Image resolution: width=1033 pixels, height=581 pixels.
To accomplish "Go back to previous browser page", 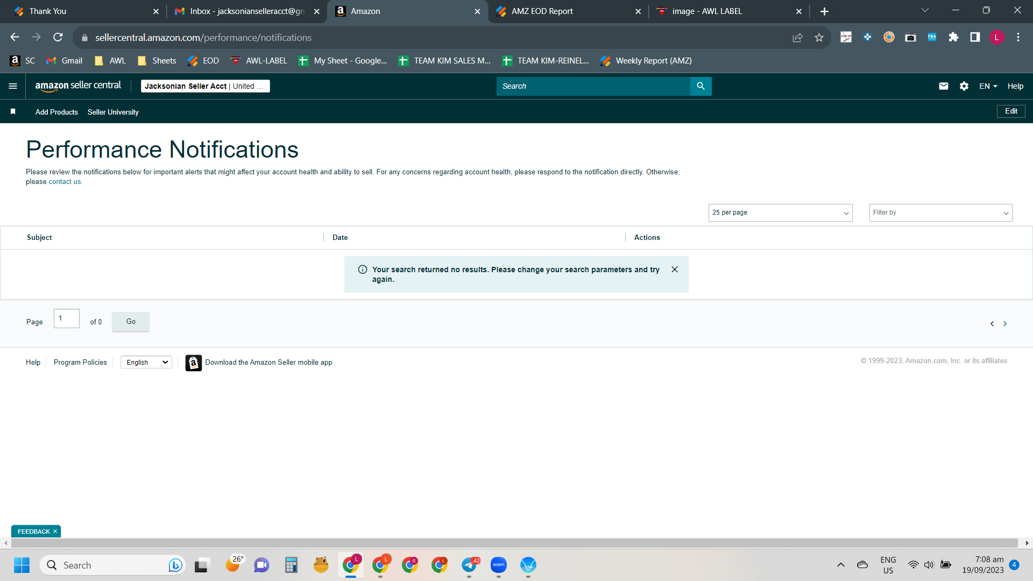I will click(15, 37).
